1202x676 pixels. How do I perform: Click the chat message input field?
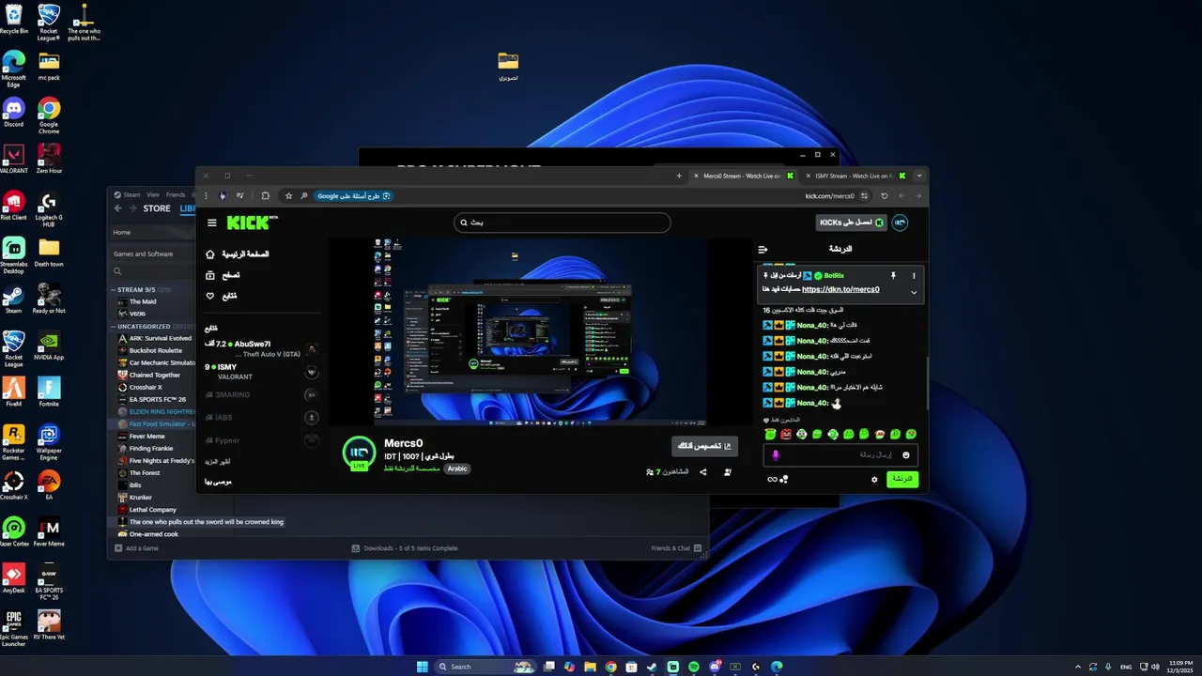tap(841, 454)
